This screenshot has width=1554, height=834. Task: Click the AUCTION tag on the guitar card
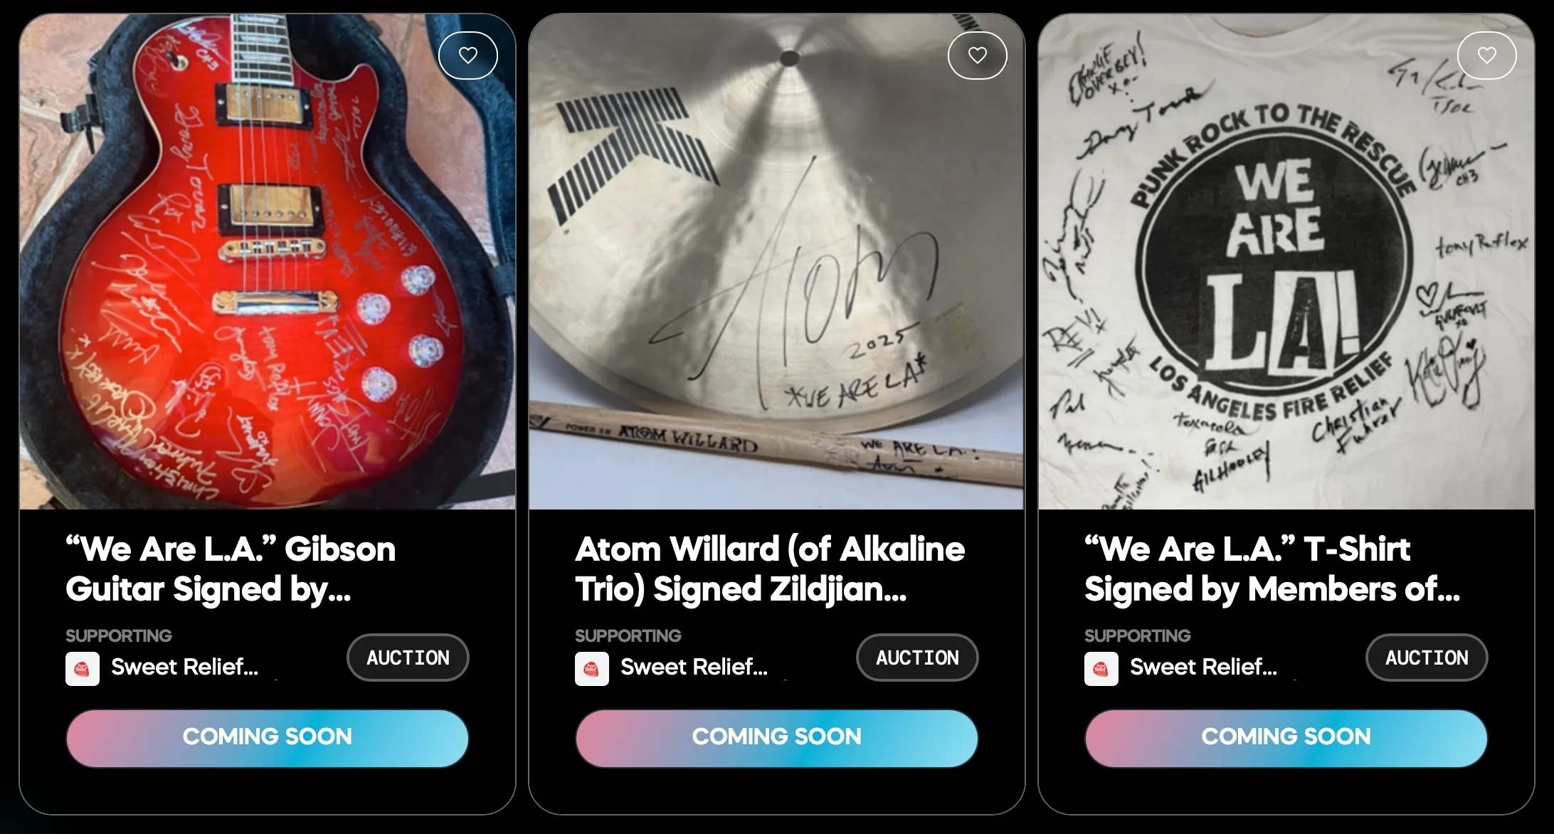(408, 658)
